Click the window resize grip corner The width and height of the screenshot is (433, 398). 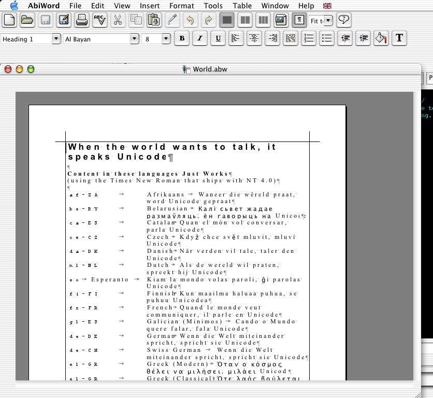tap(418, 395)
